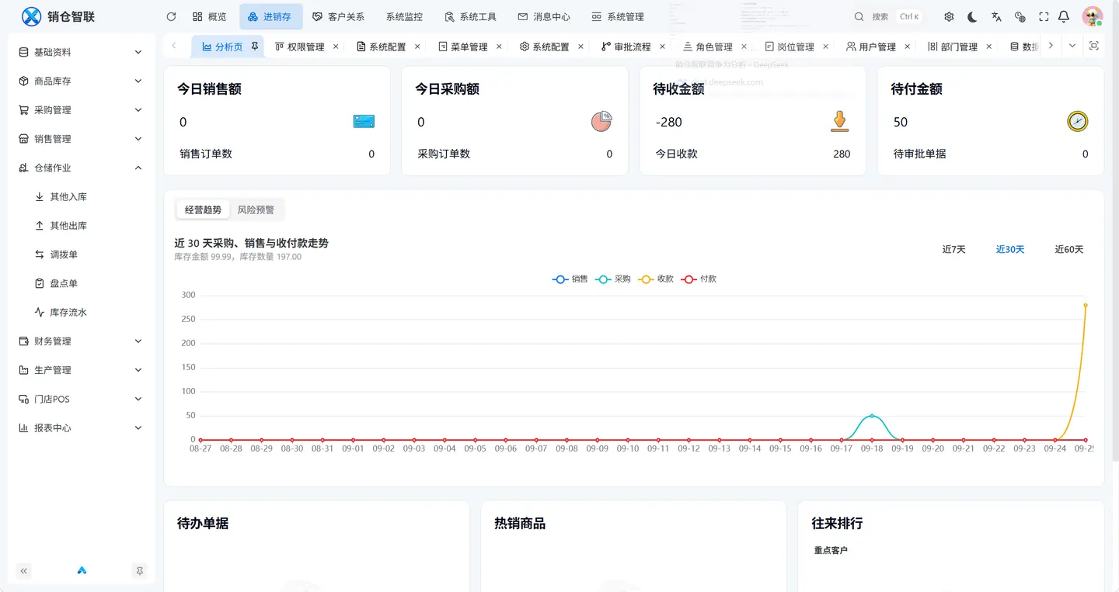Pin the 分析页 tab with pin icon
This screenshot has width=1119, height=592.
(x=254, y=47)
